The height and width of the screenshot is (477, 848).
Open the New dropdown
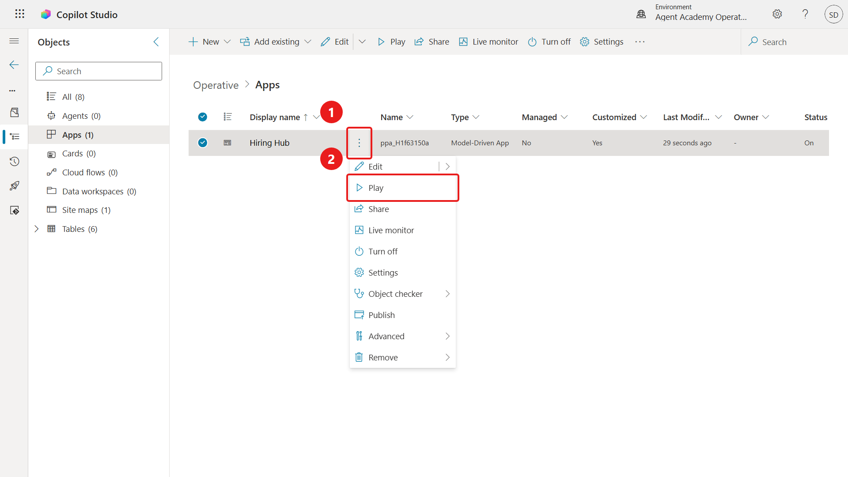pyautogui.click(x=210, y=42)
